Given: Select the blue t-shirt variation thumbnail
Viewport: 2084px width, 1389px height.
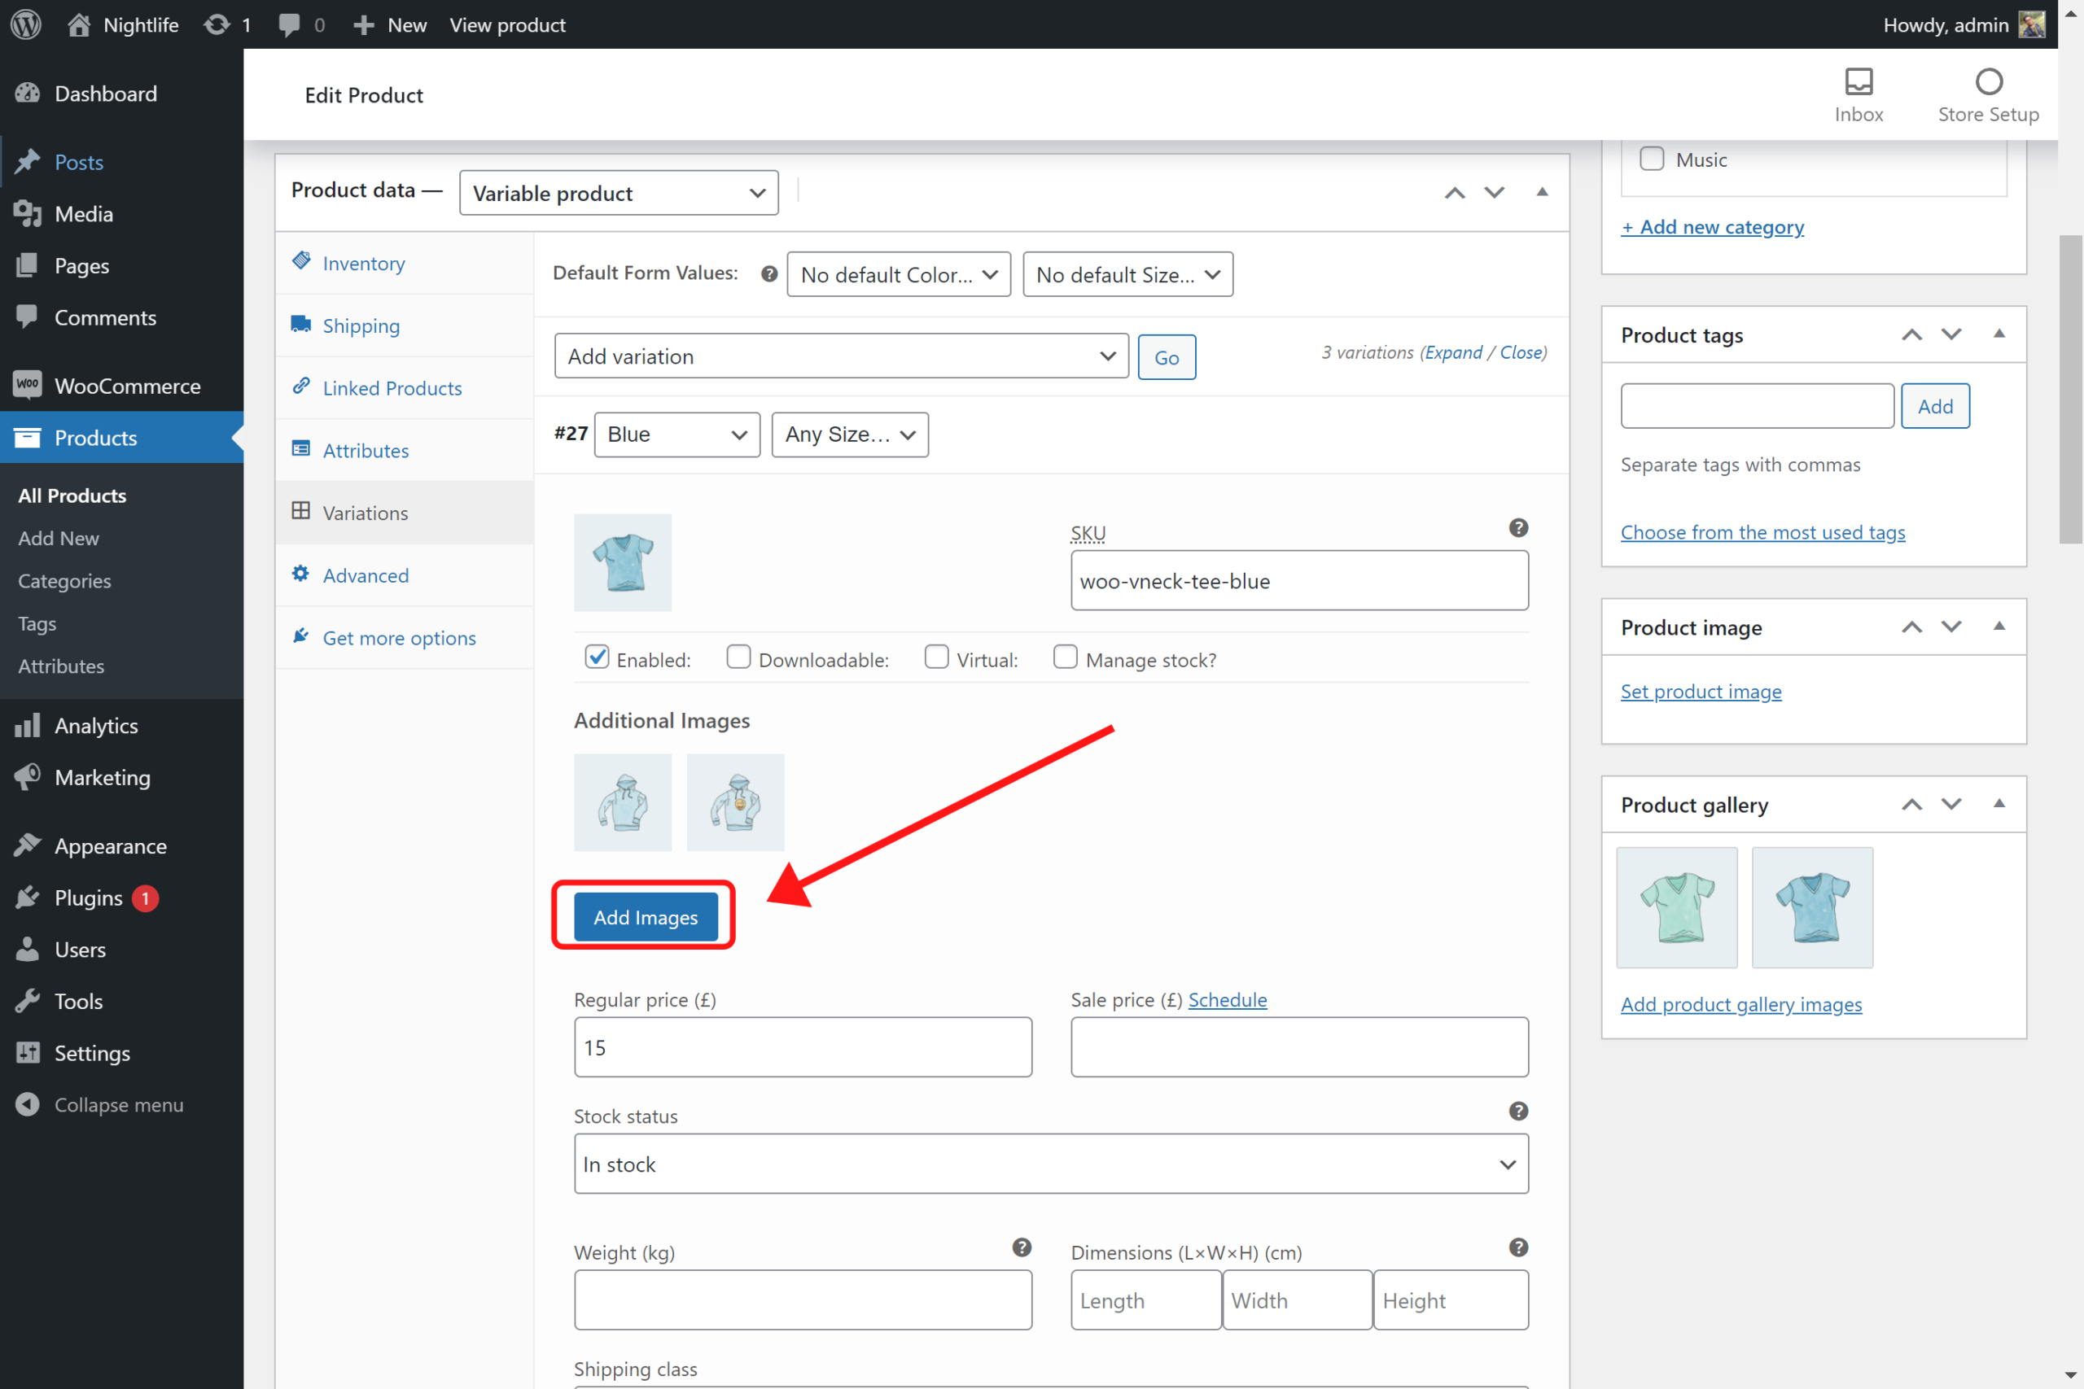Looking at the screenshot, I should click(x=622, y=562).
